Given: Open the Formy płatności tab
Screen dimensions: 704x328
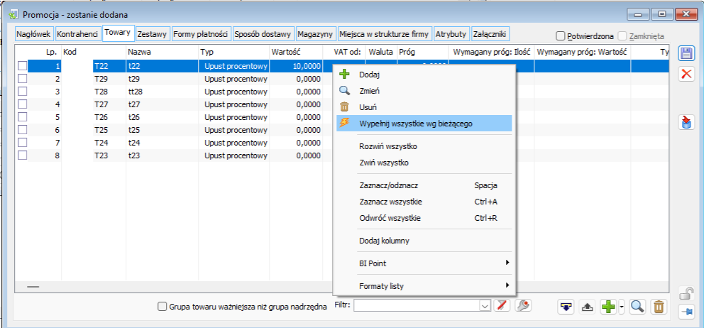Looking at the screenshot, I should click(x=201, y=33).
